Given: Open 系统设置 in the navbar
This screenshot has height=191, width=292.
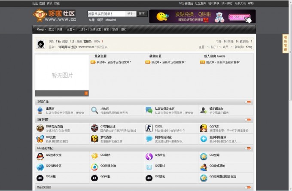Looking at the screenshot, I should [x=95, y=30].
